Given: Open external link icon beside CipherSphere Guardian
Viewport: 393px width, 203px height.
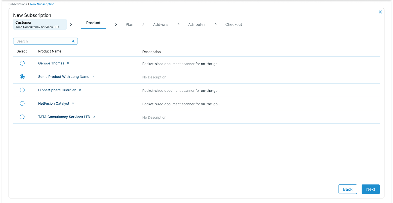Looking at the screenshot, I should (80, 90).
